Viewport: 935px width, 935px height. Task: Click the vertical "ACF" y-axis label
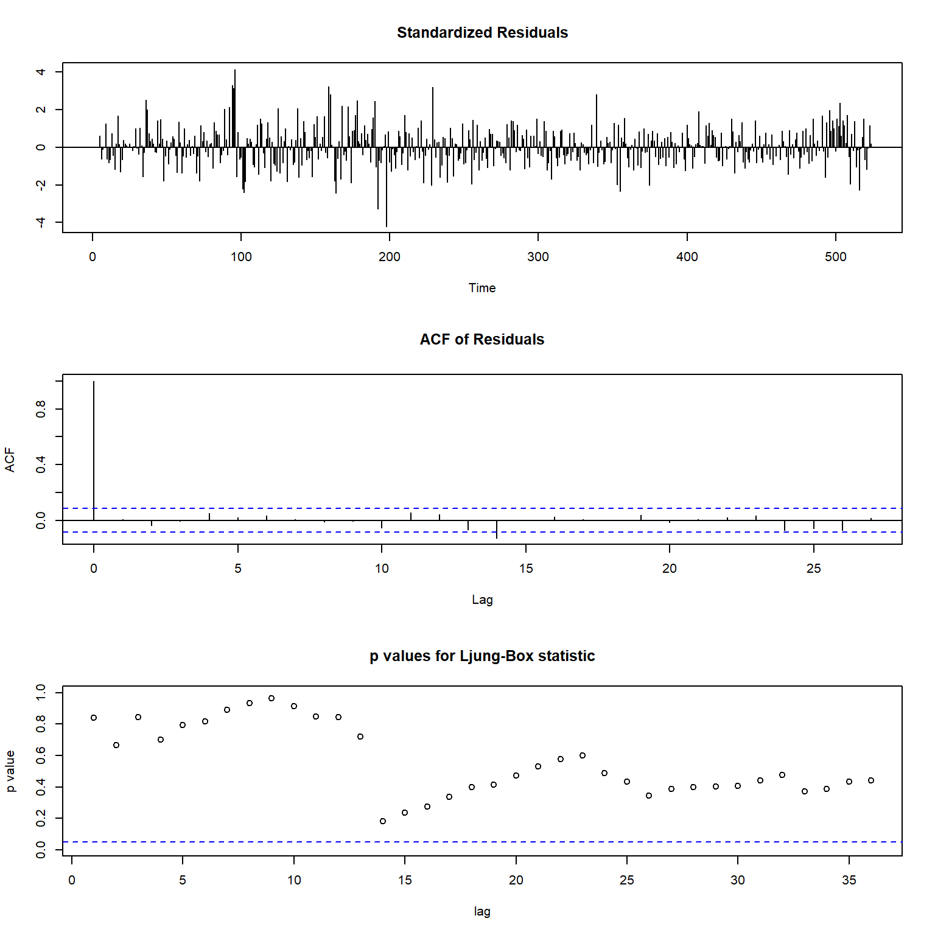pyautogui.click(x=10, y=460)
